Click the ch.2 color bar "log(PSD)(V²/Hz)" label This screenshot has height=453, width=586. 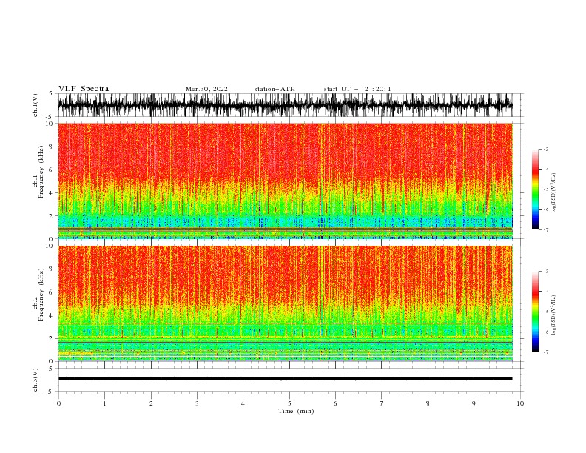click(x=553, y=315)
